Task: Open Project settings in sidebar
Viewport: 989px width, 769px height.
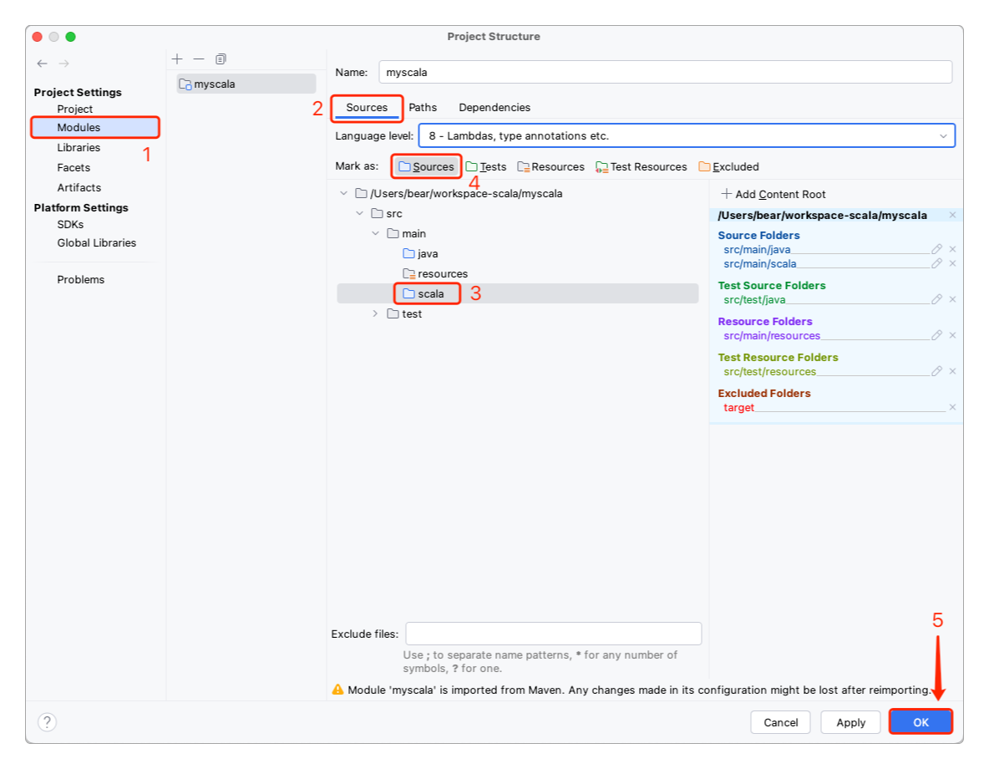Action: point(74,109)
